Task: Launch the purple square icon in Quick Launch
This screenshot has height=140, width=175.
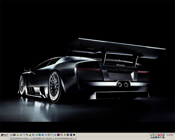Action: coord(62,135)
